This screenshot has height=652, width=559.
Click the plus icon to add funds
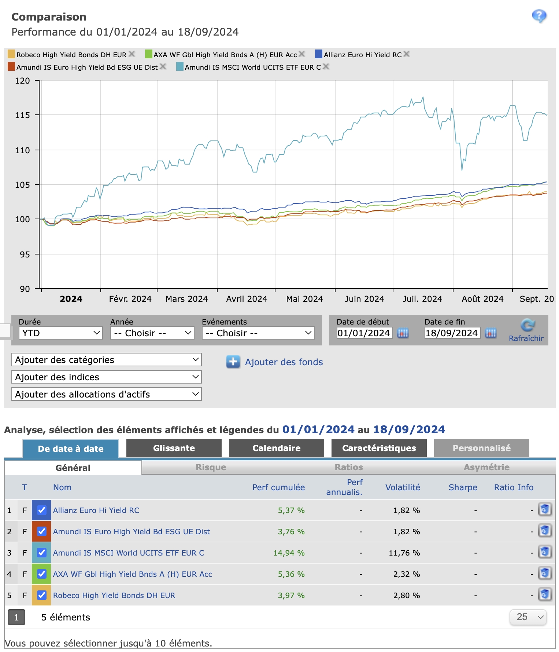233,362
